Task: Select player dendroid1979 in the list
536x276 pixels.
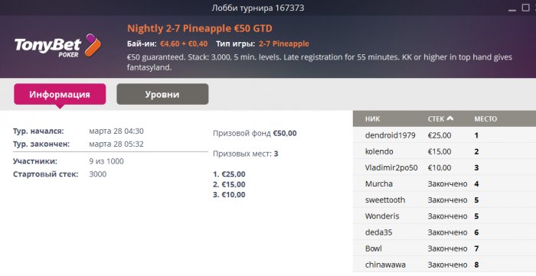Action: tap(444, 135)
